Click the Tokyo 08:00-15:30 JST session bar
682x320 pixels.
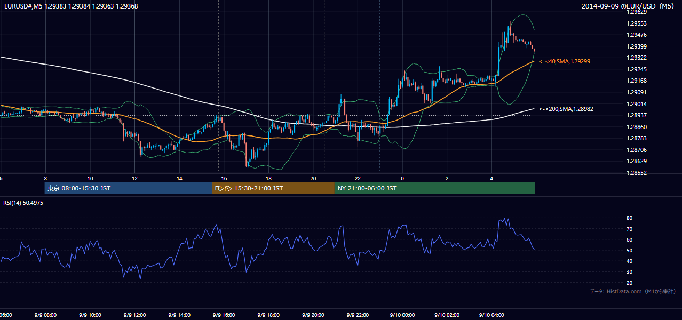click(128, 188)
